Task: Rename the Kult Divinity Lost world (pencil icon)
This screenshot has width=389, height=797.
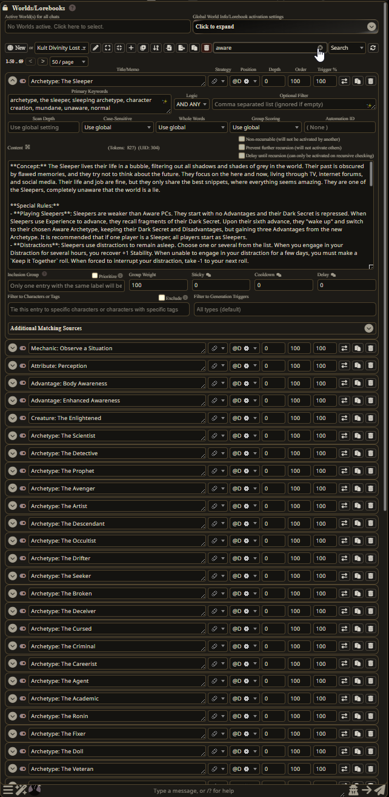Action: coord(96,48)
